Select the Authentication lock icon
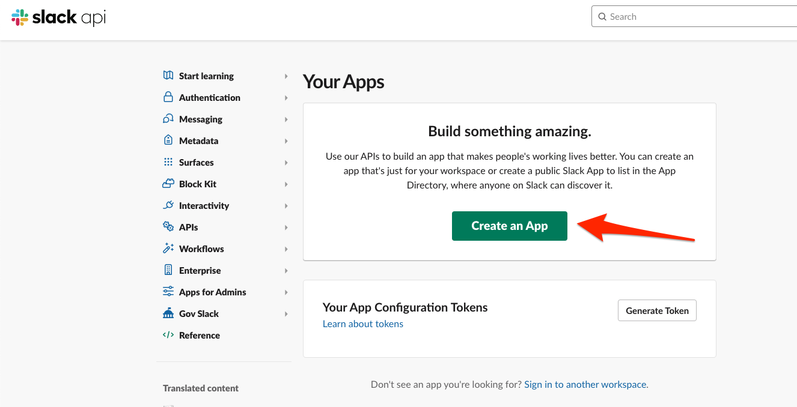 point(167,97)
